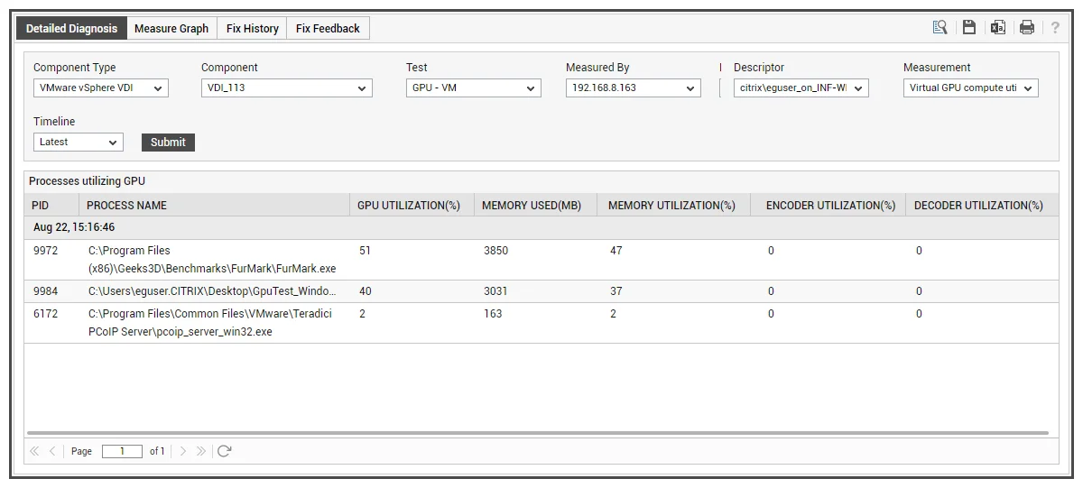Open the Test GPU - VM dropdown
Image resolution: width=1083 pixels, height=488 pixels.
(474, 87)
